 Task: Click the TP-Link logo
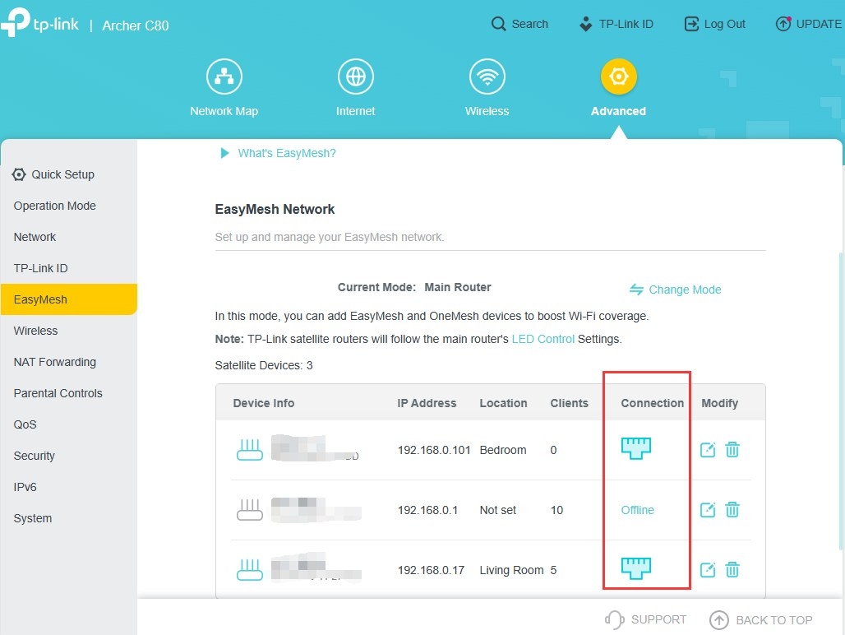[x=40, y=23]
